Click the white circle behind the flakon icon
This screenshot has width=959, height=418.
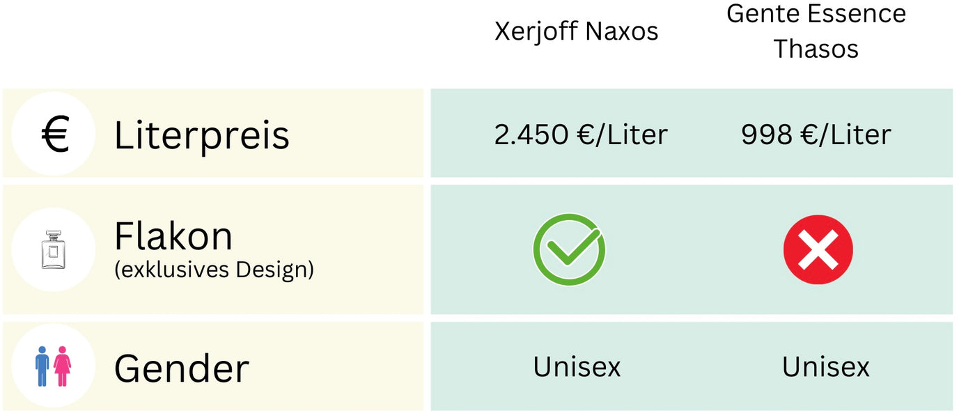point(54,249)
